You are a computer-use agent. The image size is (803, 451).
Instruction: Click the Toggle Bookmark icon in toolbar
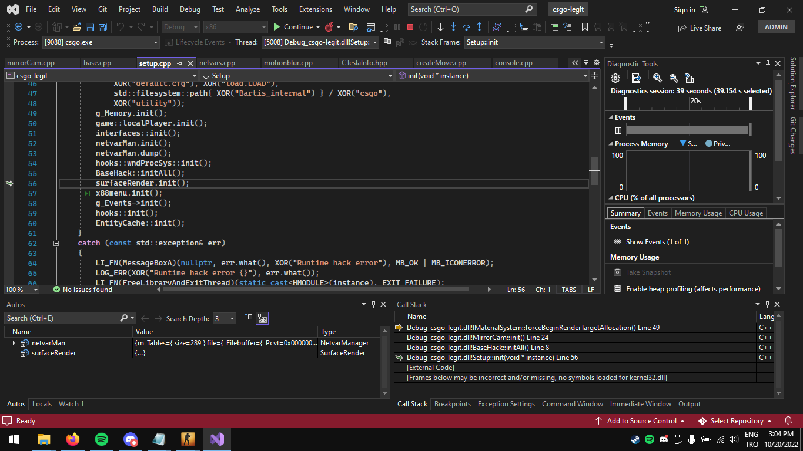(x=585, y=27)
